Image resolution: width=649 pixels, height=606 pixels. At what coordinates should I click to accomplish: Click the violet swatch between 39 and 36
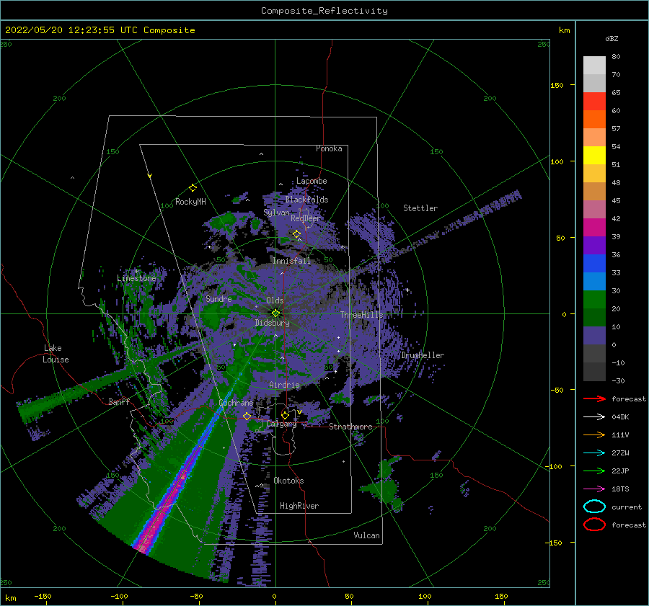coord(594,246)
